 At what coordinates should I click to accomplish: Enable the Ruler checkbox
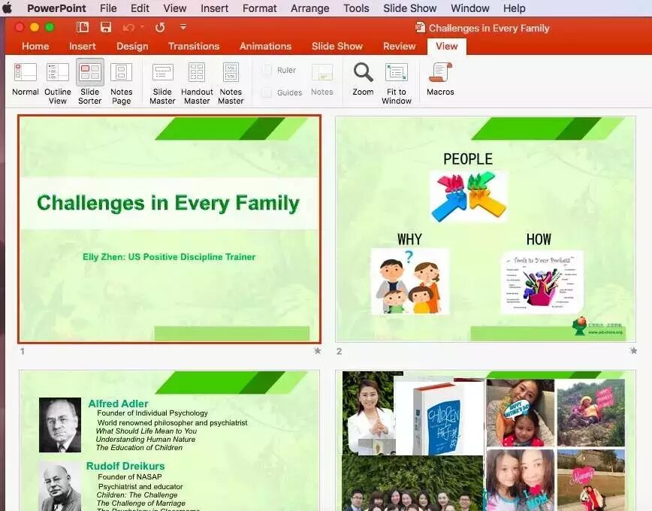click(x=267, y=70)
